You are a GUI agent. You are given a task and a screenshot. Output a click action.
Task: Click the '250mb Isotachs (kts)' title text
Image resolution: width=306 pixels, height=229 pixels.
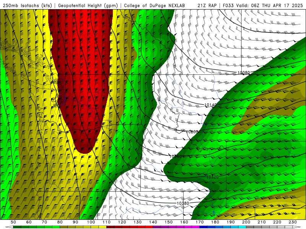click(x=27, y=5)
